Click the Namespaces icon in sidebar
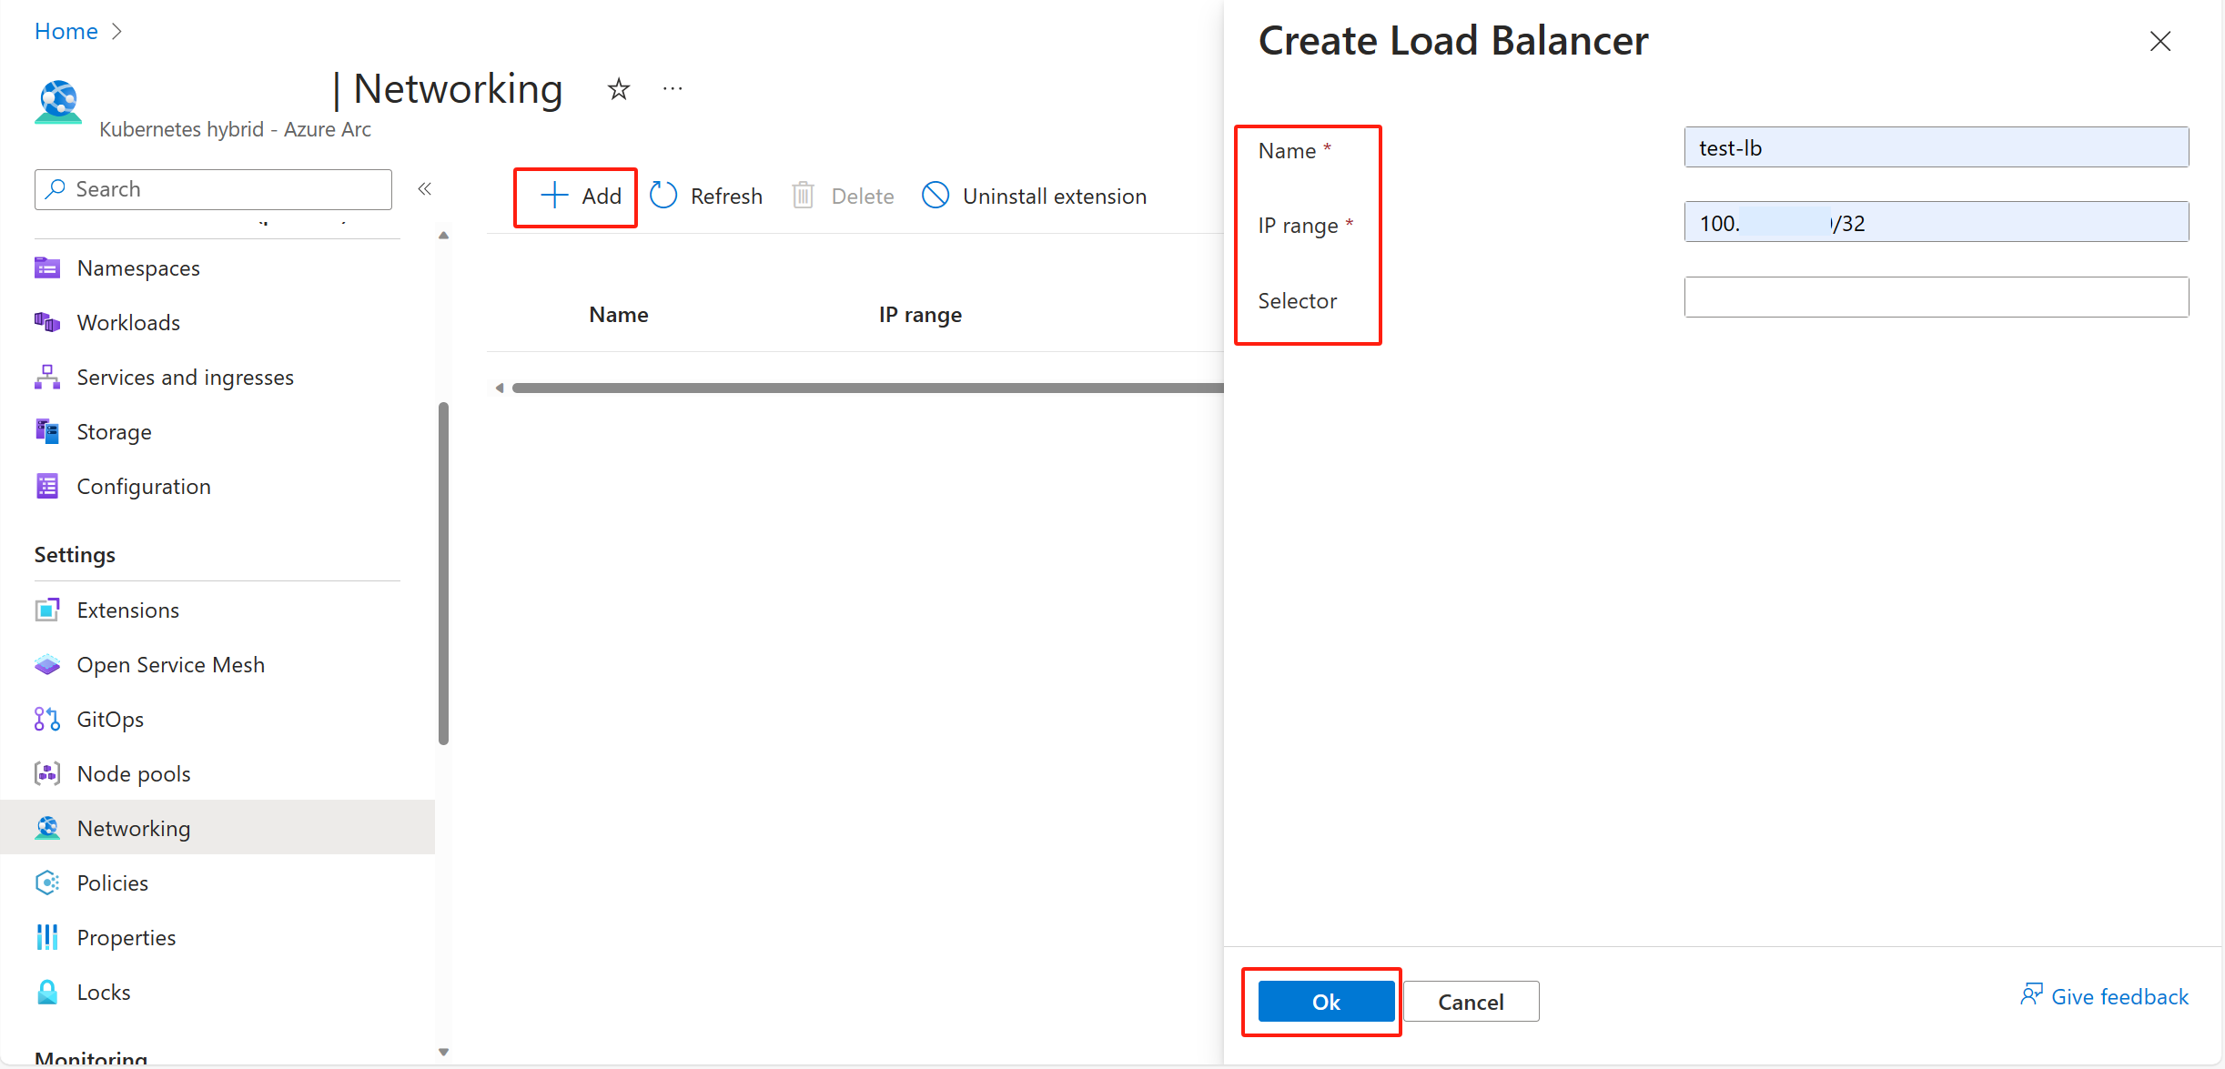Image resolution: width=2225 pixels, height=1069 pixels. point(47,267)
